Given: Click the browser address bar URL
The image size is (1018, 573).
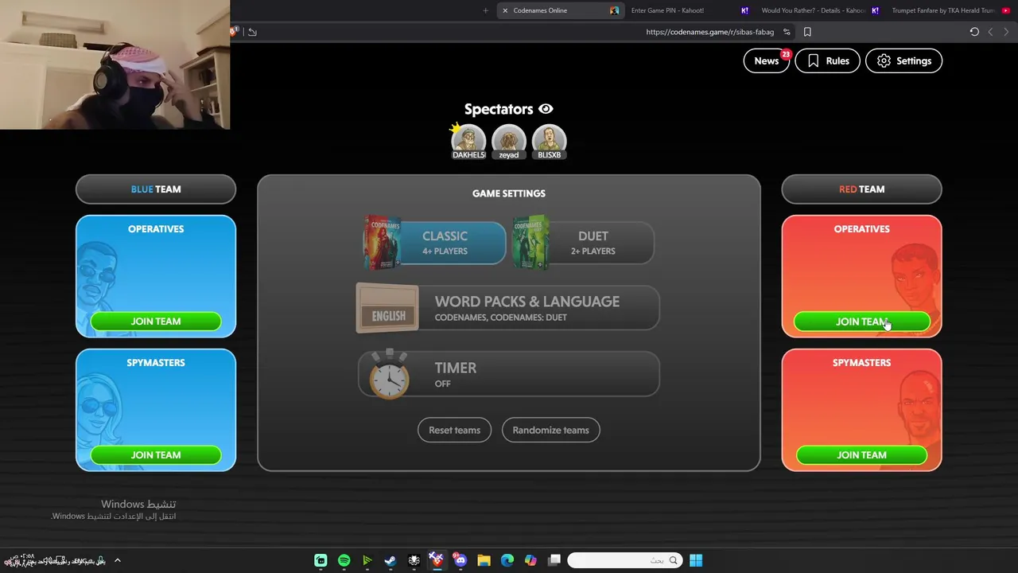Looking at the screenshot, I should [x=709, y=32].
